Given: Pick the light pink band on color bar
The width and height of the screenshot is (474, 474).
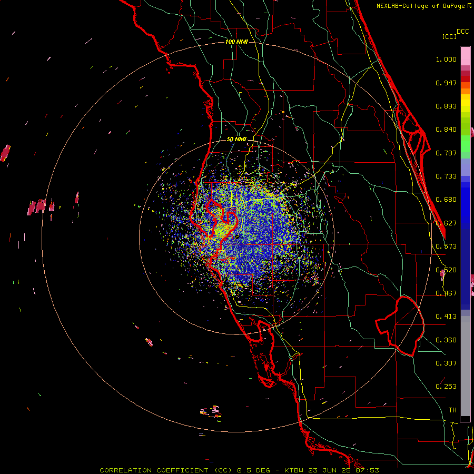Looking at the screenshot, I should 465,56.
